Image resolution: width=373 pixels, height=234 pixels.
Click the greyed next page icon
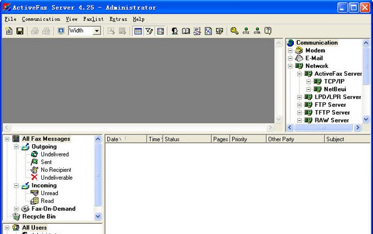click(122, 31)
